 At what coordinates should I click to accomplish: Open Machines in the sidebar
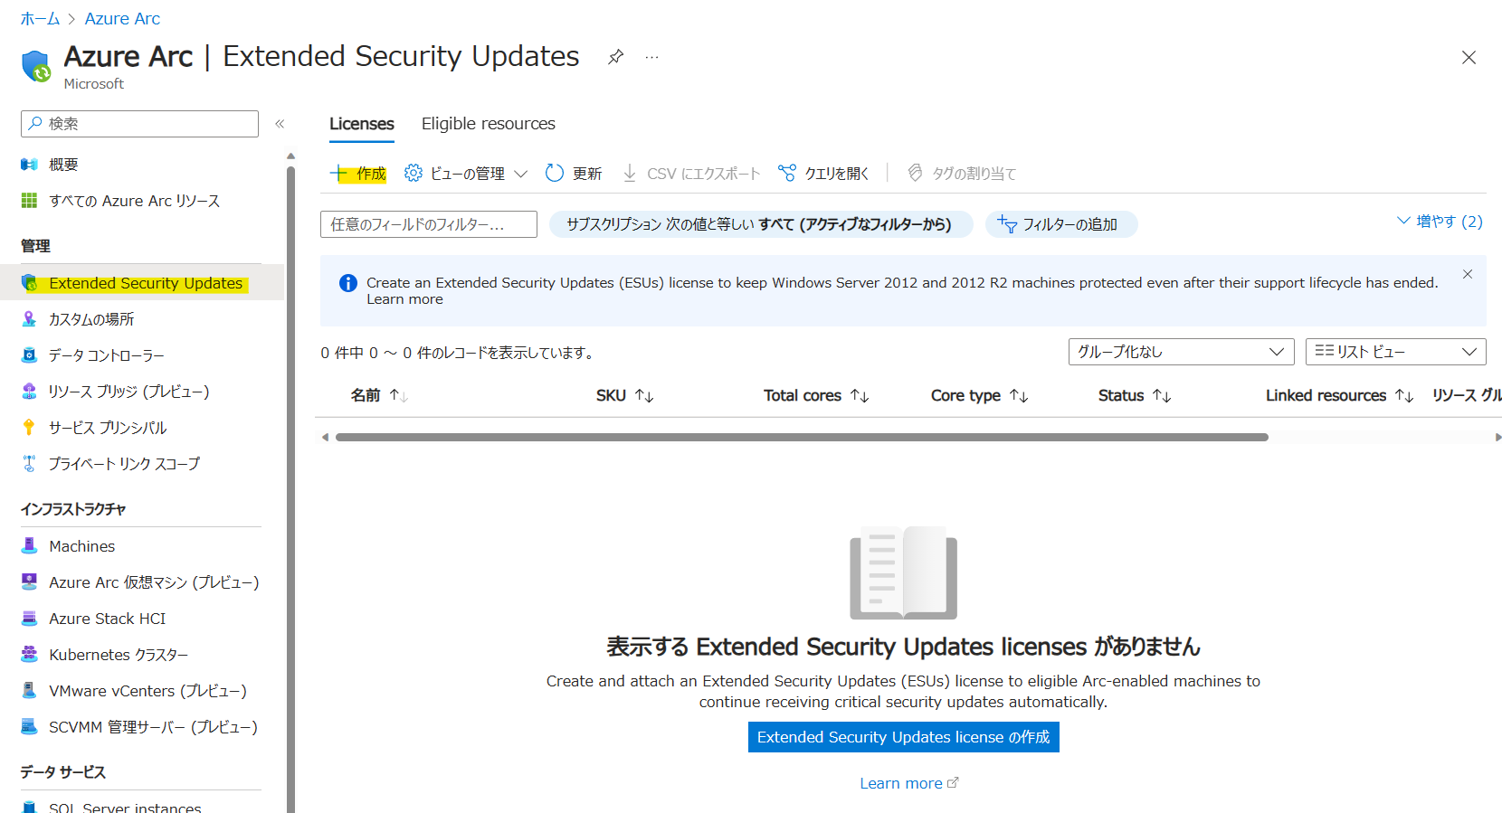[81, 546]
